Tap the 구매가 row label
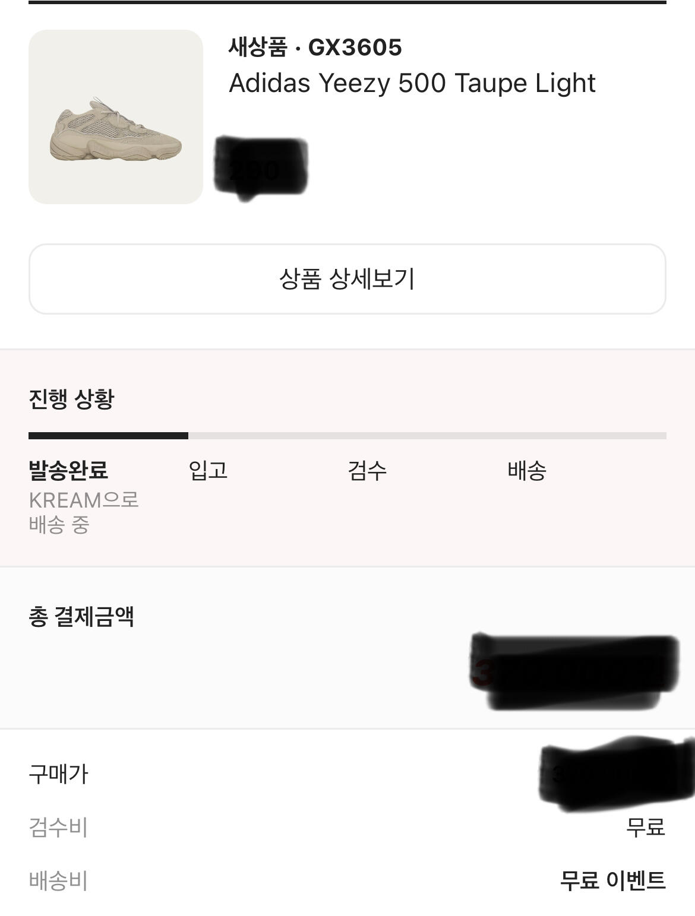The width and height of the screenshot is (695, 916). (58, 774)
